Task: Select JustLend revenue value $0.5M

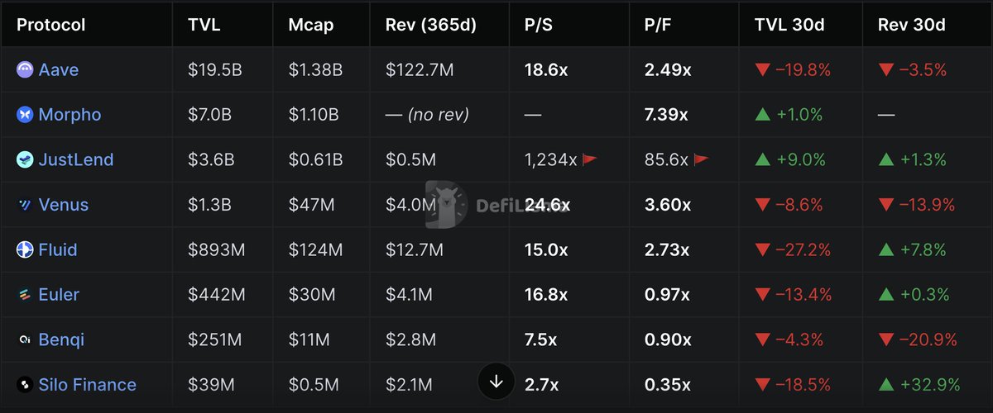Action: [x=410, y=160]
